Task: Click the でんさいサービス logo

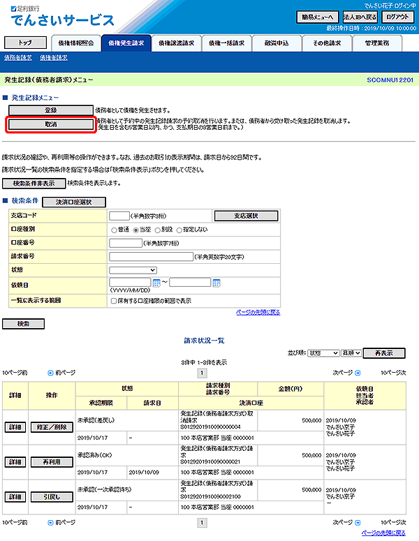Action: pos(62,19)
